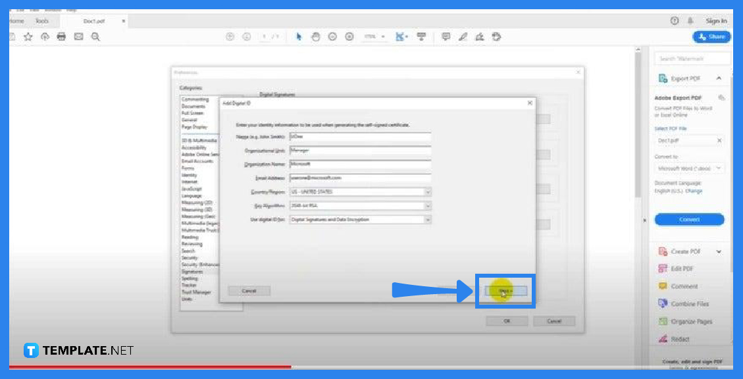This screenshot has width=743, height=379.
Task: Click into the Email Address field
Action: 360,178
